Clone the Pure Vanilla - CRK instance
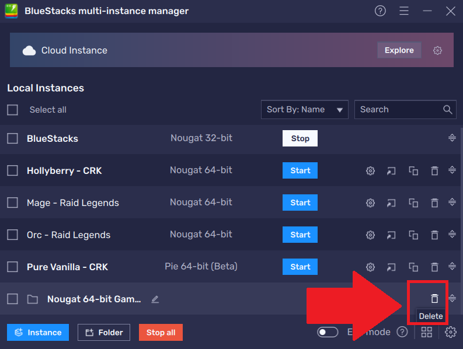463x349 pixels. 413,267
